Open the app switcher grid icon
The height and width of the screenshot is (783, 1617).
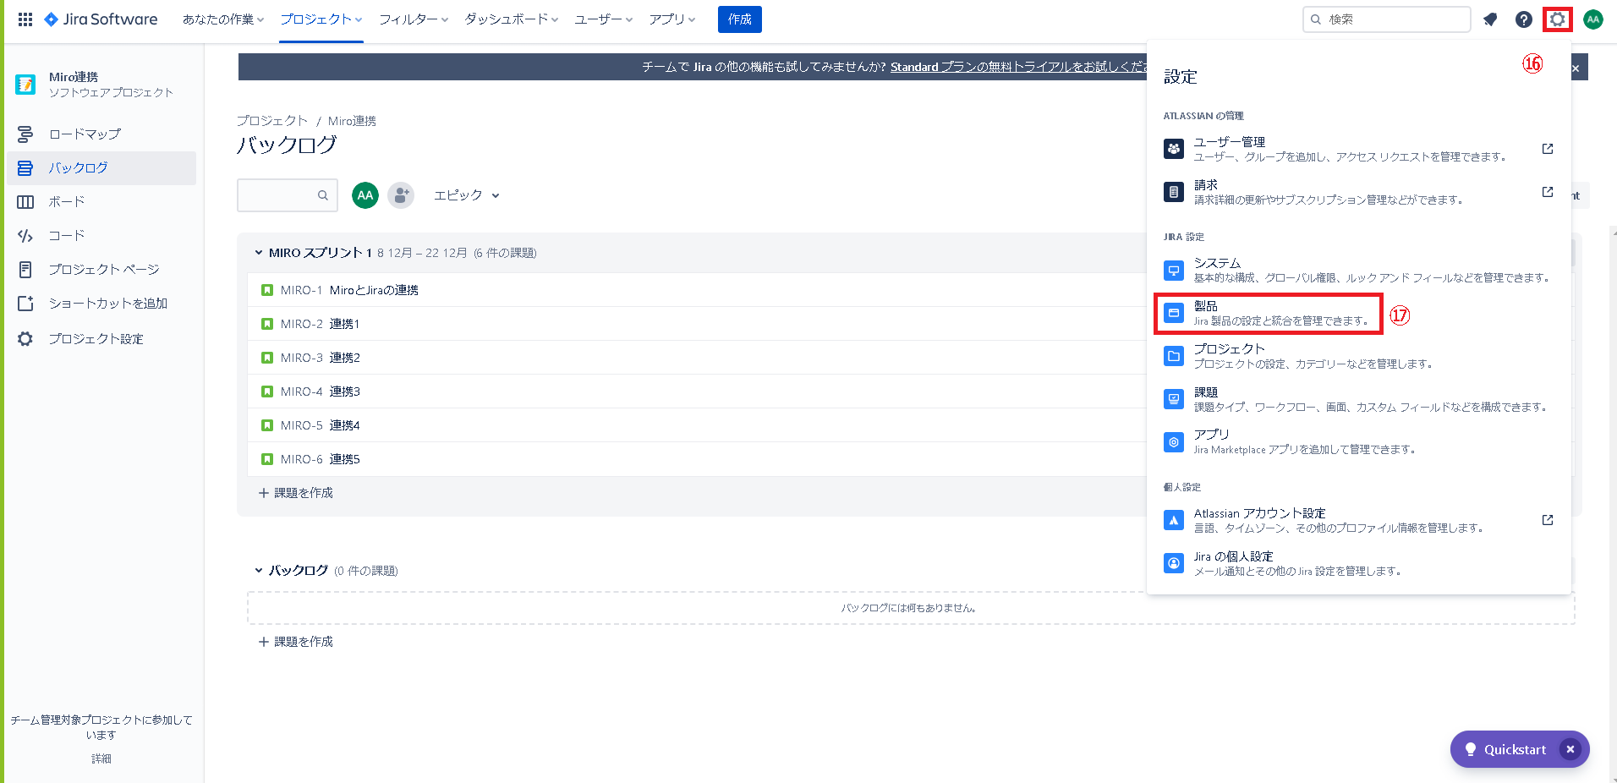(x=25, y=19)
